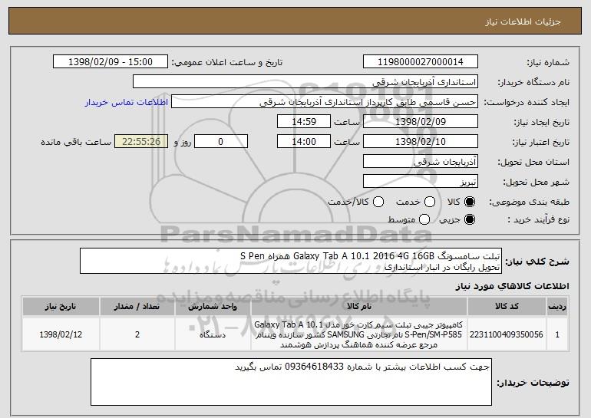Click the remaining days field showing 0
This screenshot has width=591, height=418.
[221, 142]
